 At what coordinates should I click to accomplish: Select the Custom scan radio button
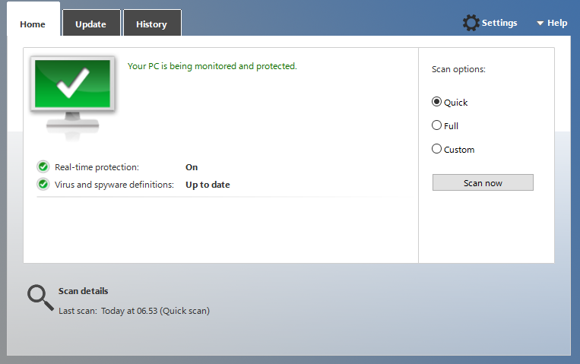click(x=436, y=149)
